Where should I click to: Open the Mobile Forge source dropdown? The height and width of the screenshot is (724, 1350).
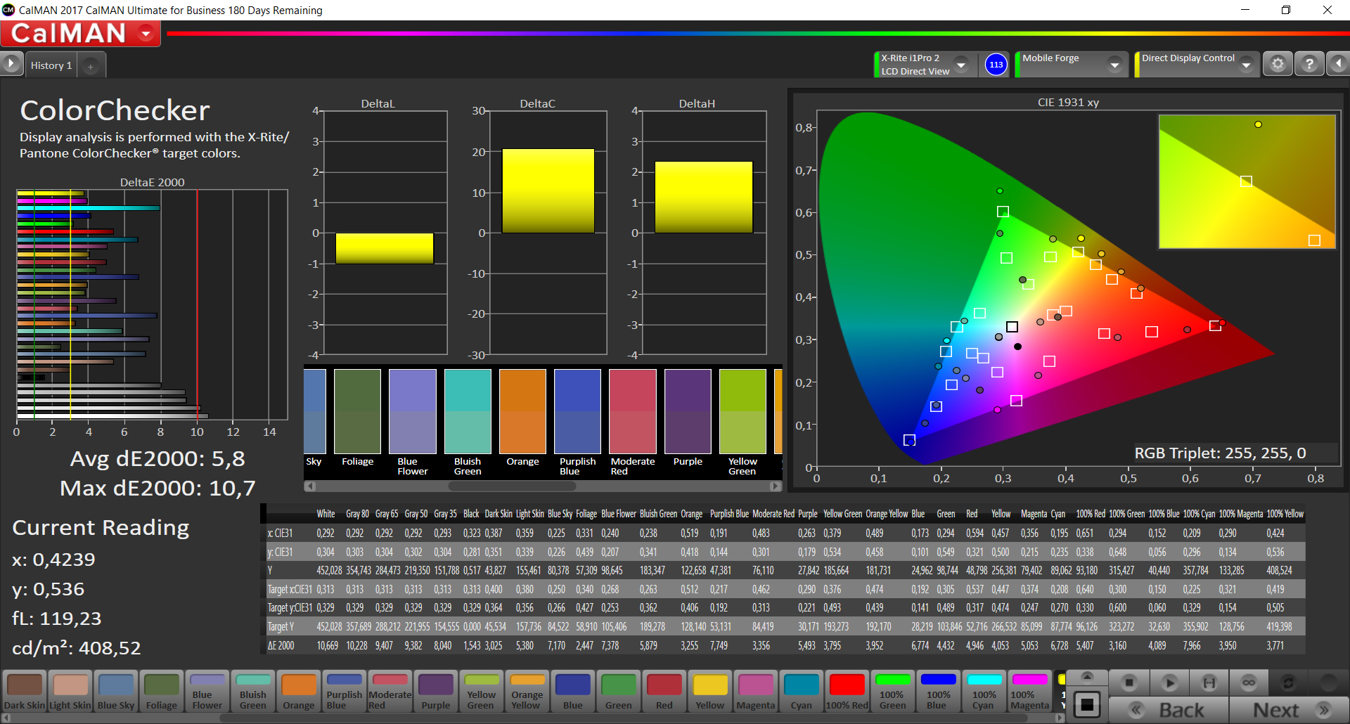[1114, 65]
